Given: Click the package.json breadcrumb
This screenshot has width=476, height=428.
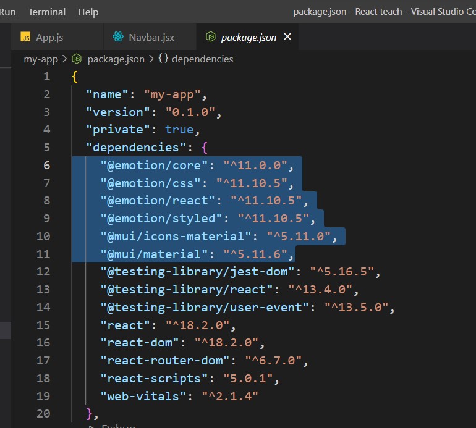Looking at the screenshot, I should pyautogui.click(x=116, y=59).
